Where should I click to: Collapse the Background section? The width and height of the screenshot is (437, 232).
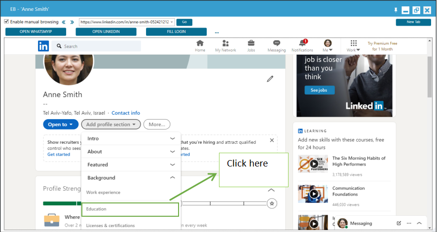(x=131, y=178)
